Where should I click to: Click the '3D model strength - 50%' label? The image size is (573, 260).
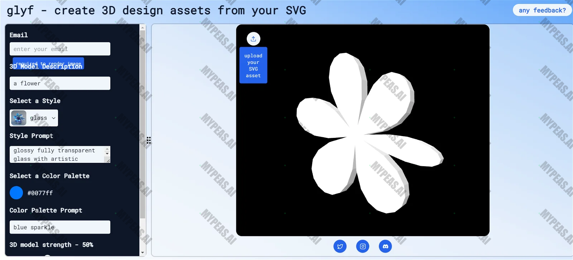pyautogui.click(x=51, y=245)
